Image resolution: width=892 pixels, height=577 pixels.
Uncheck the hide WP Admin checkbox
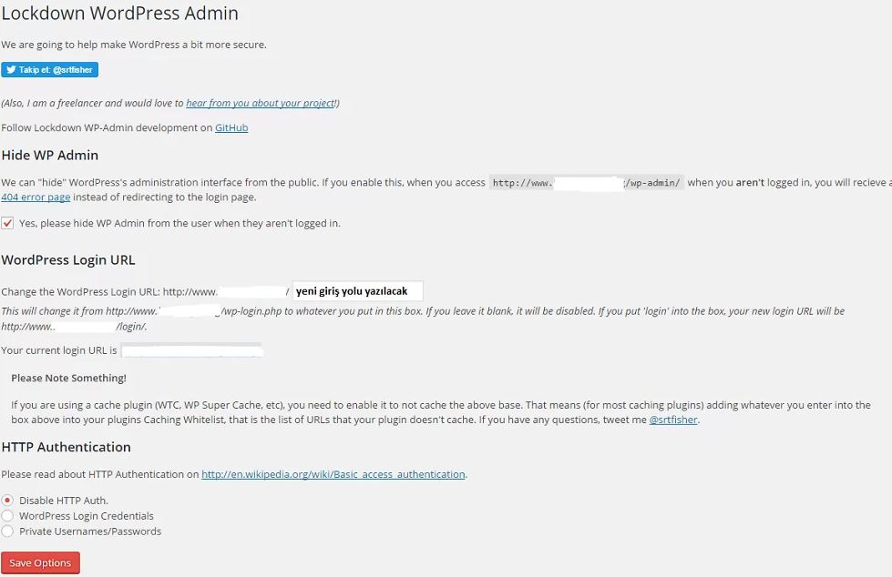7,223
